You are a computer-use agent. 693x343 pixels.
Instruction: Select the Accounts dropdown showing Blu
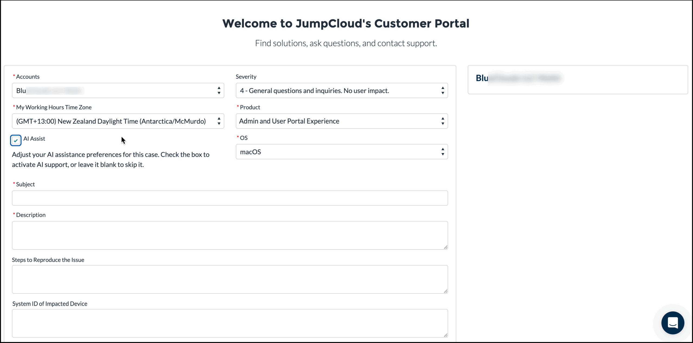tap(118, 90)
